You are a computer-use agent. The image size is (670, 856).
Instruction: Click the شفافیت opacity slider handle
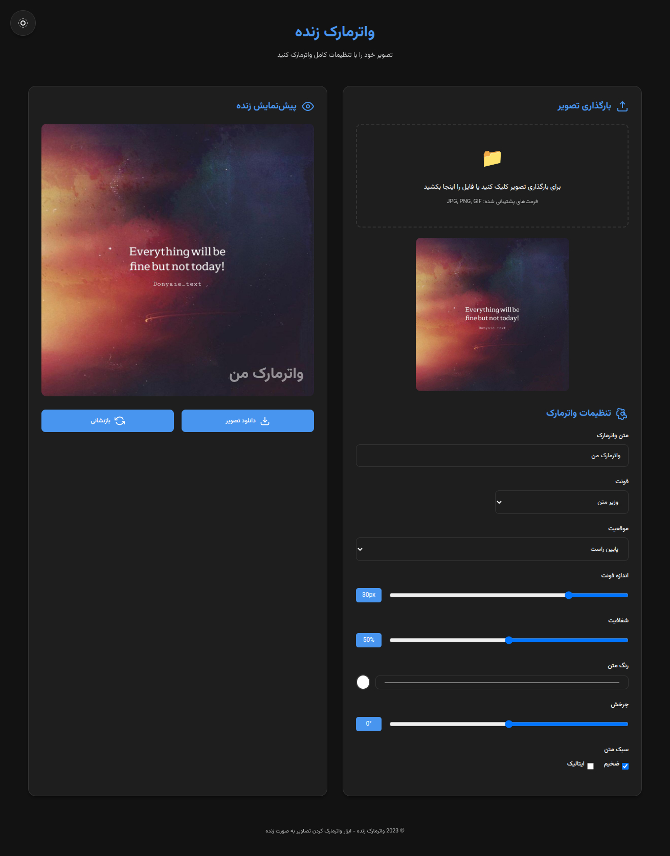509,640
